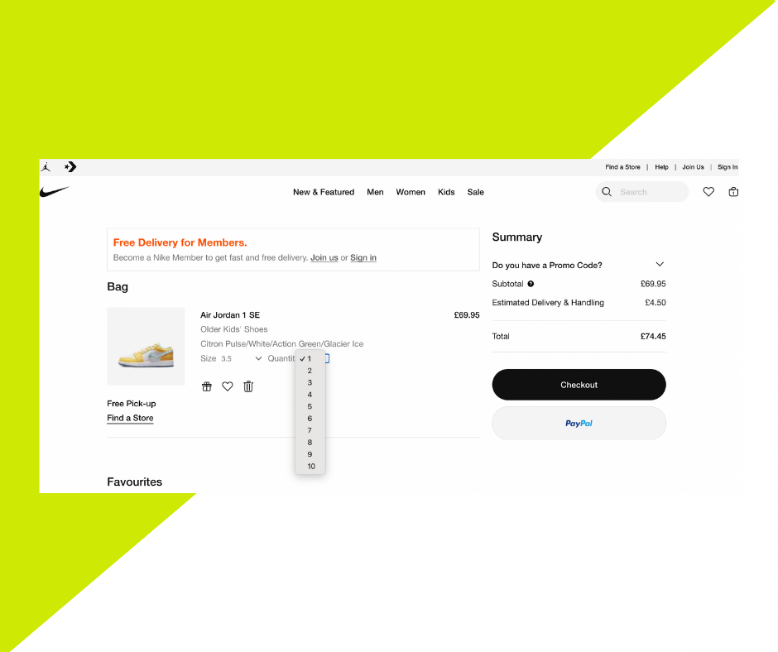The width and height of the screenshot is (778, 652).
Task: Click the Join Us top bar link
Action: [693, 167]
